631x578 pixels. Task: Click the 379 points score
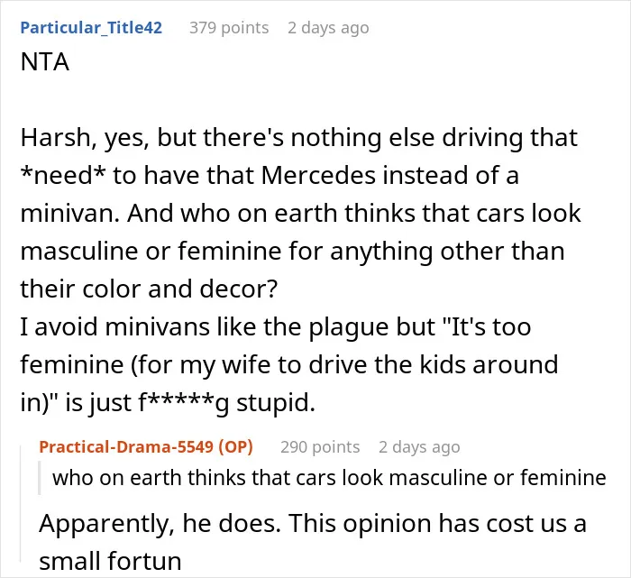point(229,28)
